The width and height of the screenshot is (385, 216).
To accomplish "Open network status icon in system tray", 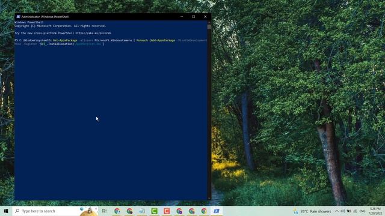I will pos(355,211).
